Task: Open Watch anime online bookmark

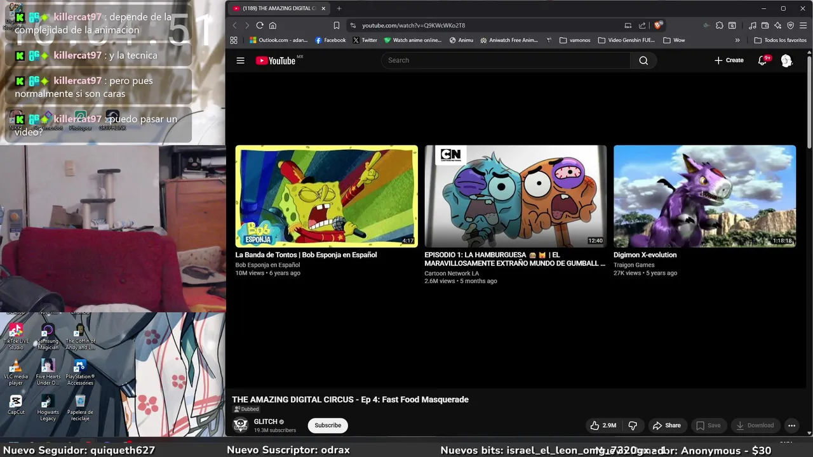Action: 412,40
